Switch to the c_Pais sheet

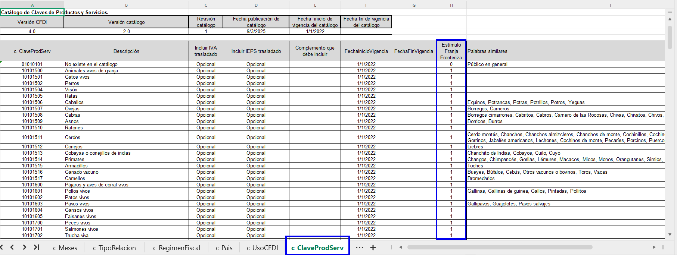[224, 248]
